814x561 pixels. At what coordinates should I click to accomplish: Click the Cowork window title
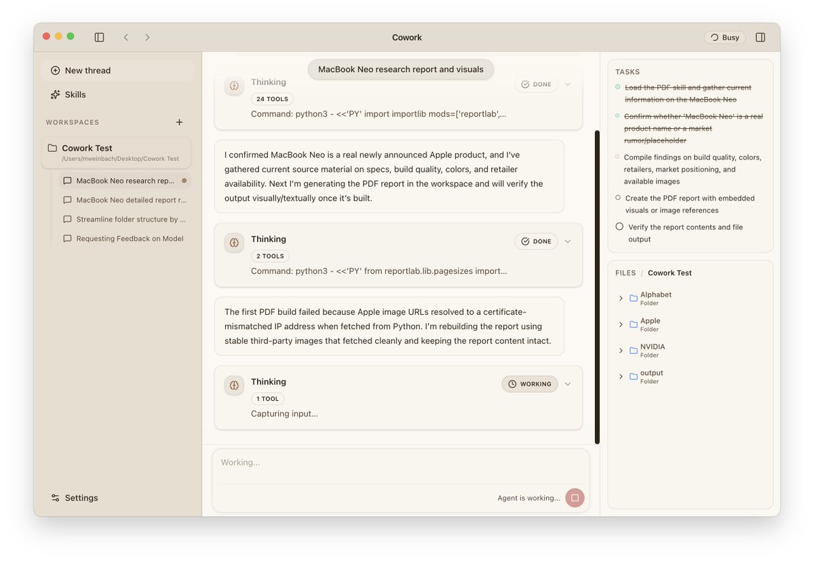407,37
